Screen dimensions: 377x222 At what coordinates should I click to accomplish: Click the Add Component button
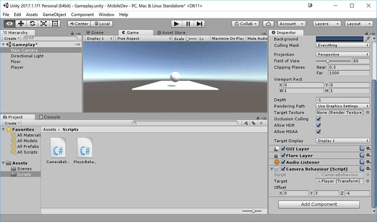319,204
